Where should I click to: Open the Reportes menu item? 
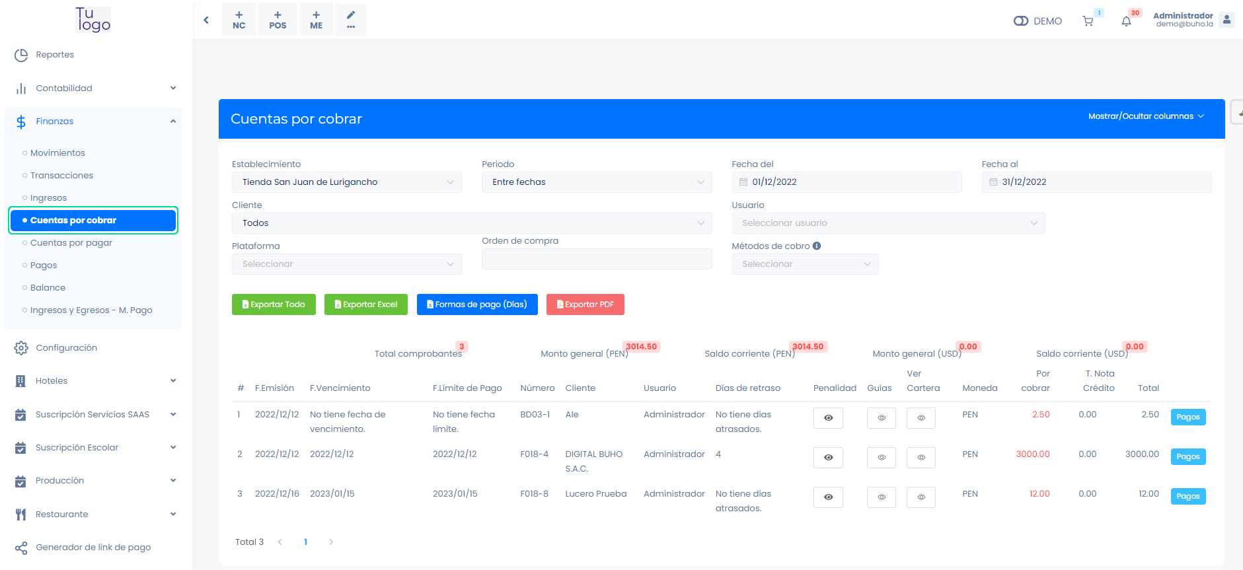[55, 55]
